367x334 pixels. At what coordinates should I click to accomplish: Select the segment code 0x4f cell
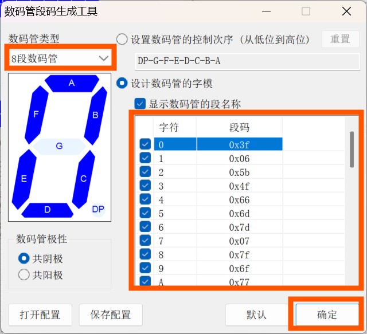click(240, 186)
